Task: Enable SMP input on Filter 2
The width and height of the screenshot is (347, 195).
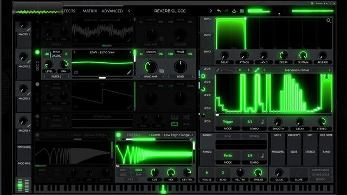Action: point(139,174)
